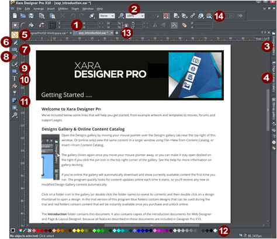The height and width of the screenshot is (239, 277).
Task: Click the Copy icon
Action: point(41,16)
